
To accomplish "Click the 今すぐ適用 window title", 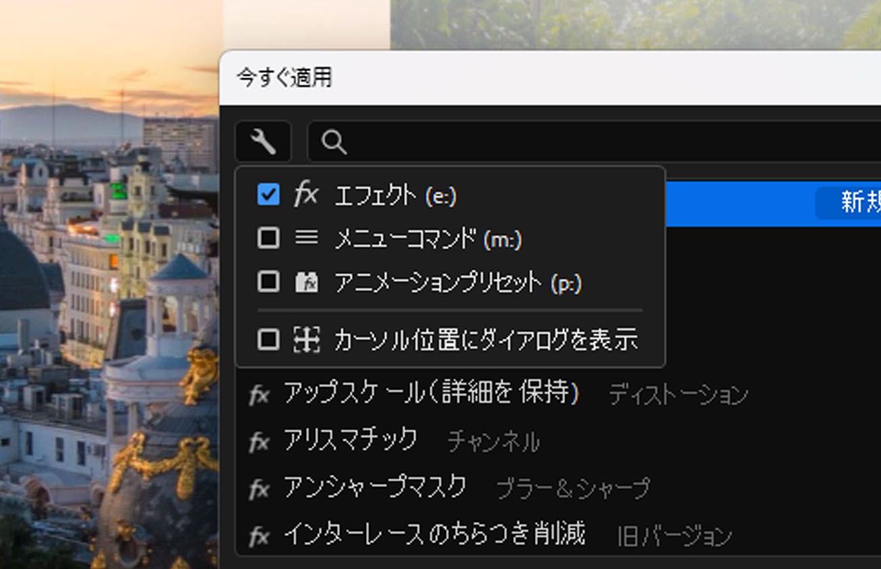I will pyautogui.click(x=284, y=77).
